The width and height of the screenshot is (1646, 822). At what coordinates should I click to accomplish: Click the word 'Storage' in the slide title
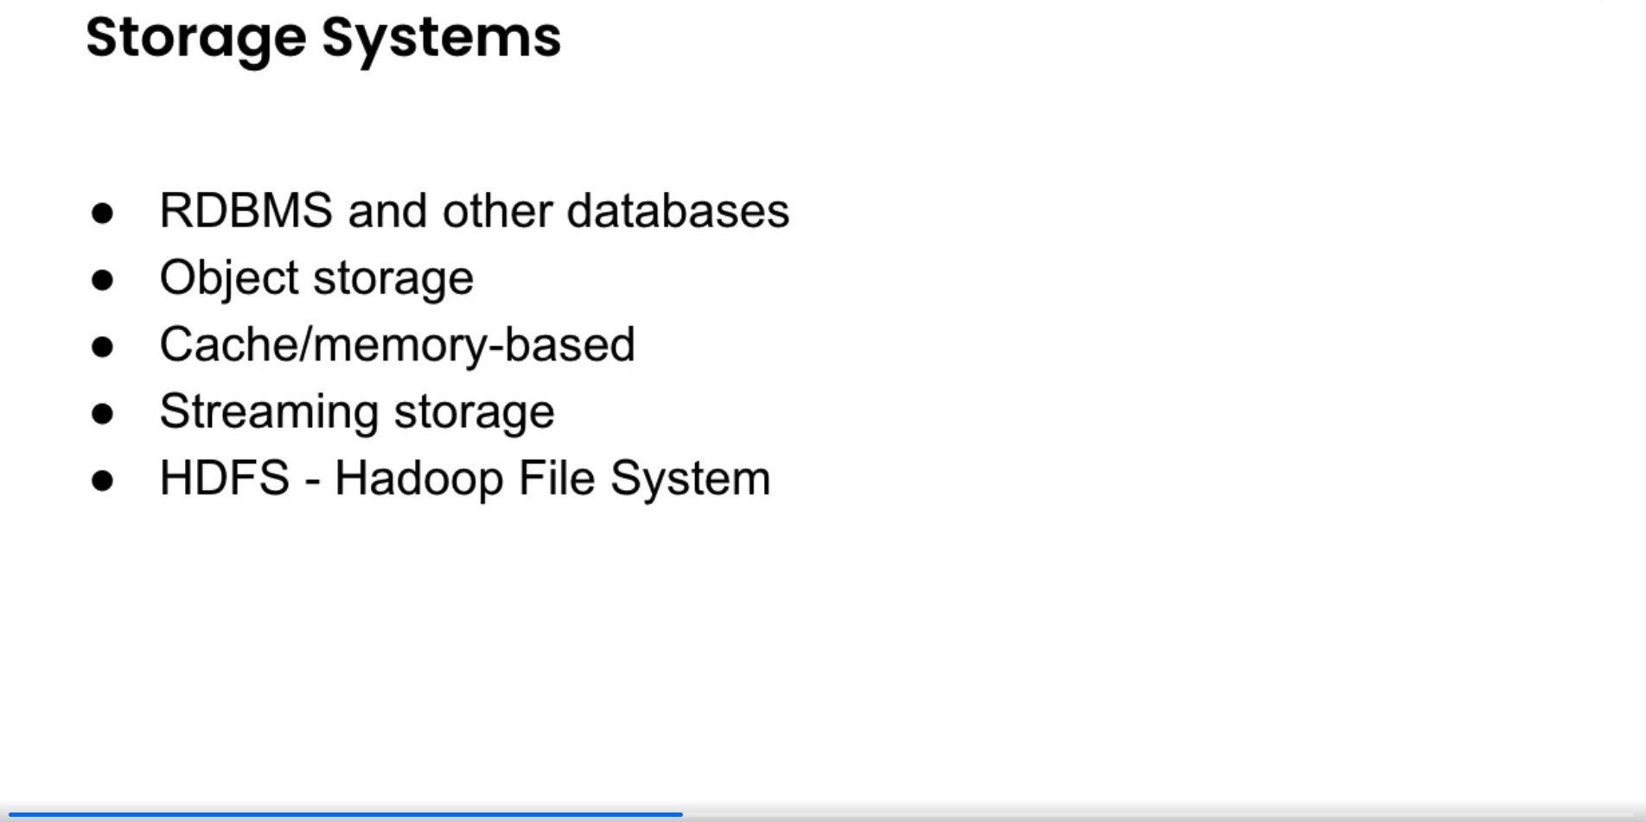[196, 38]
